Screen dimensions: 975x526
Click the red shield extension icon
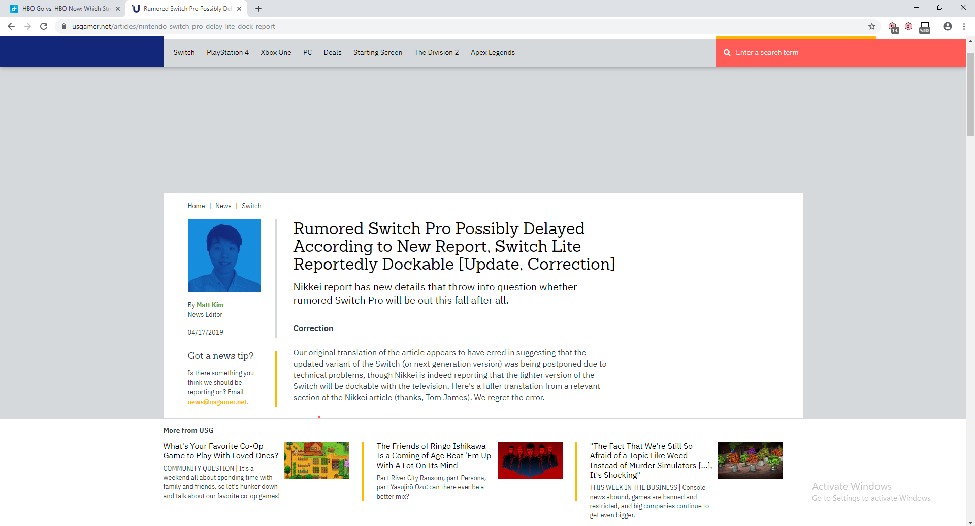(908, 26)
